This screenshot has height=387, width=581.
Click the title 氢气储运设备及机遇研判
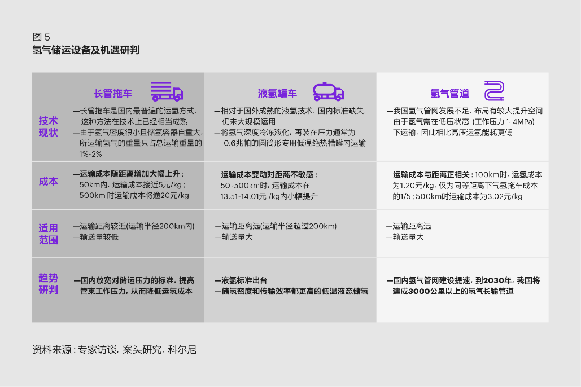[x=86, y=50]
